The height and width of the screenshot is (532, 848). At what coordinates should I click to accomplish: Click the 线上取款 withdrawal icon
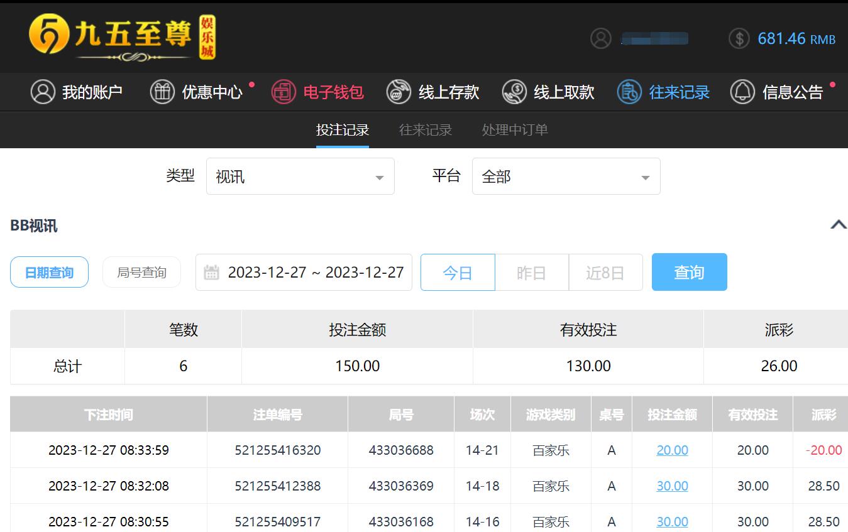coord(514,92)
